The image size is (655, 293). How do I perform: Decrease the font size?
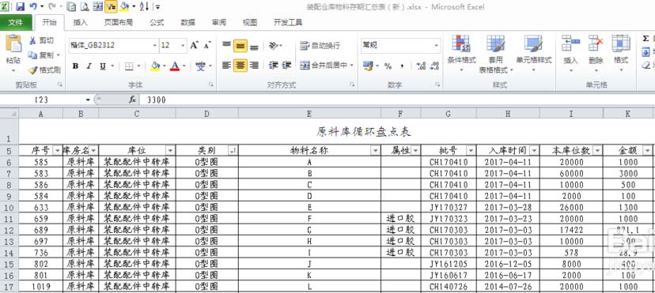[x=207, y=45]
